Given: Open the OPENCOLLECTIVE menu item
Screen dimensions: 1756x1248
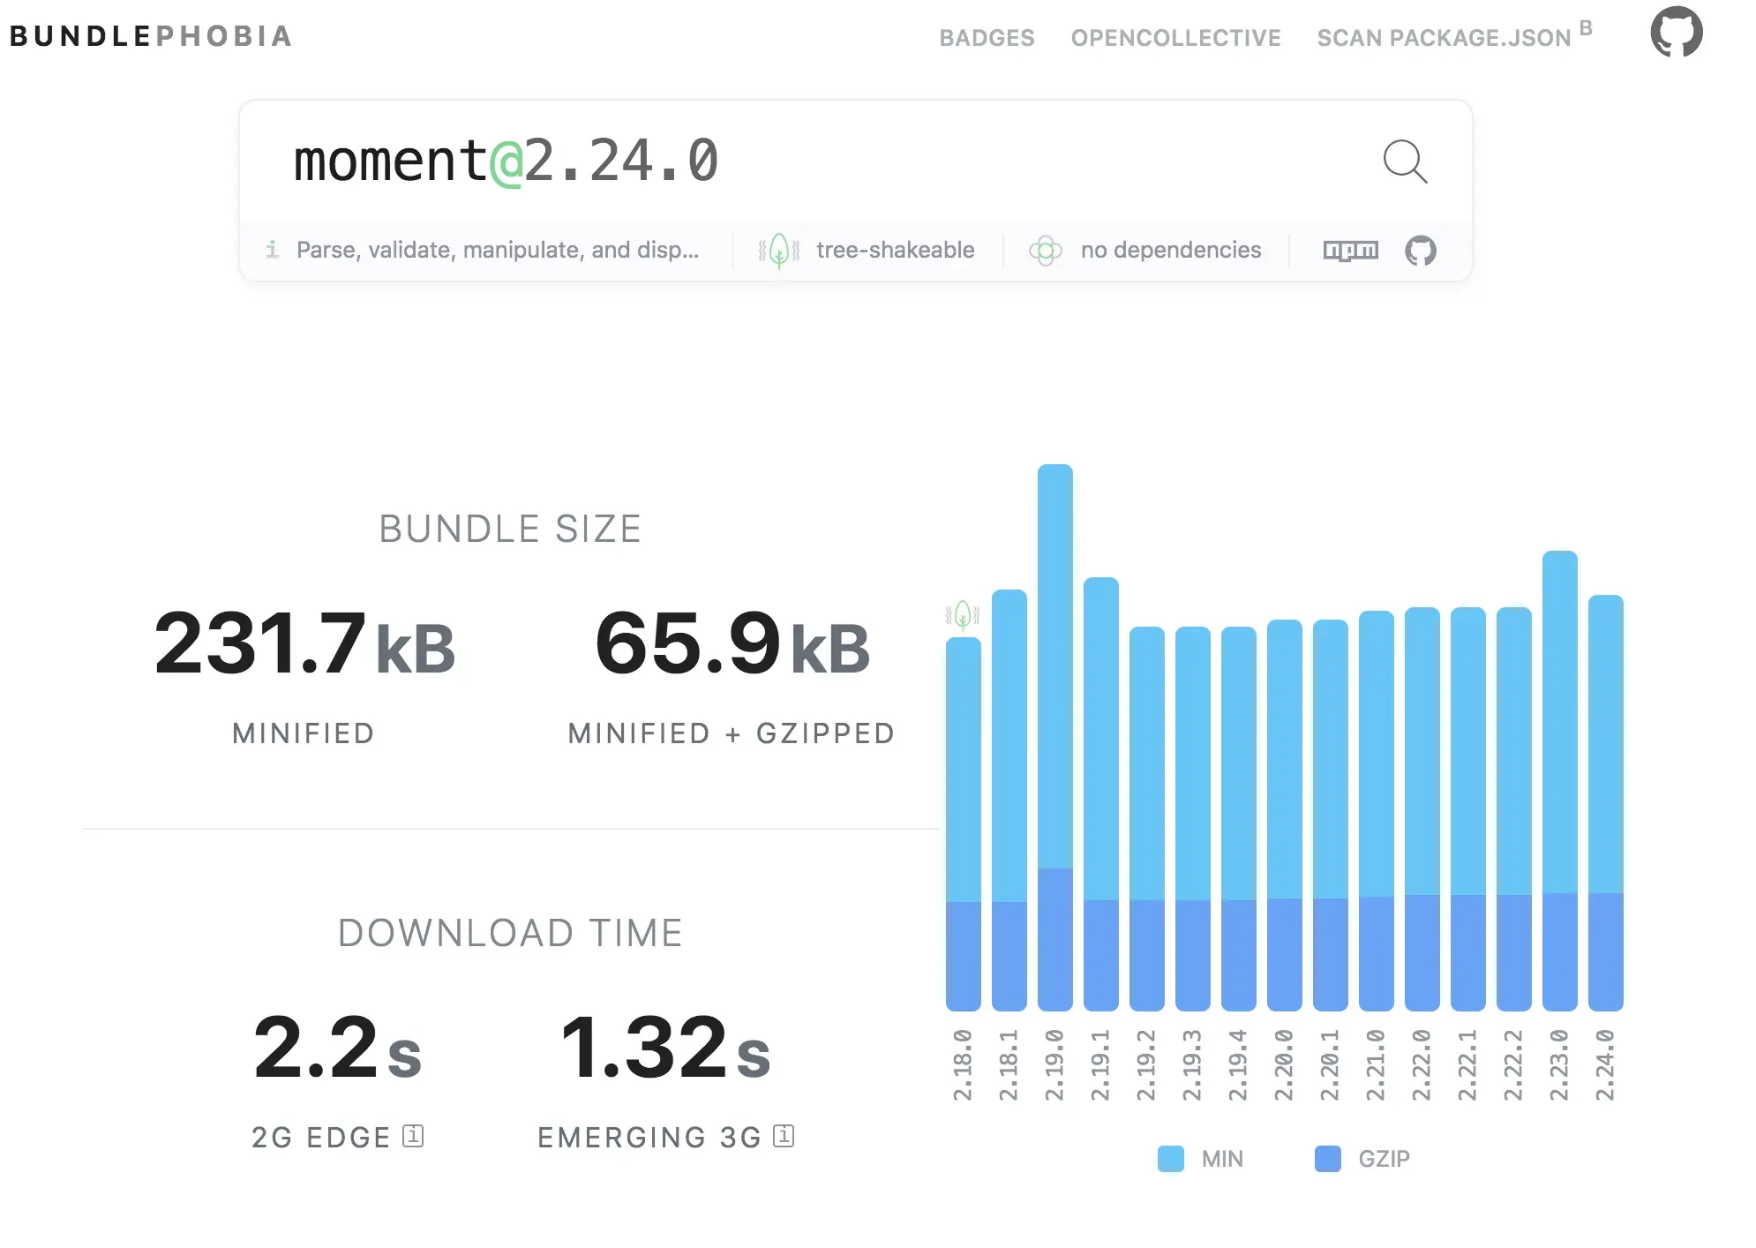Looking at the screenshot, I should tap(1175, 38).
